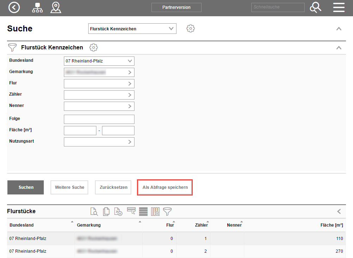Viewport: 353px width, 258px height.
Task: Collapse the Suche panel chevron
Action: [339, 29]
